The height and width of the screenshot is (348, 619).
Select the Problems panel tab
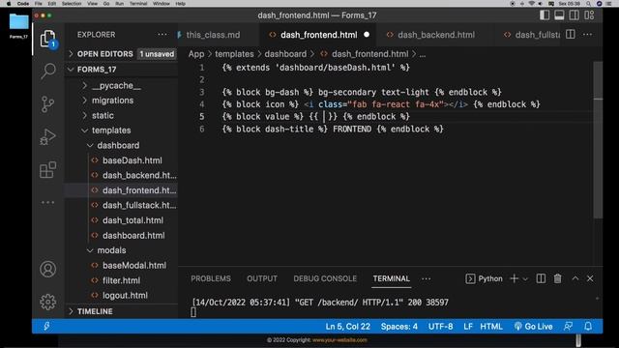coord(211,278)
